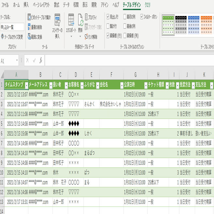This screenshot has width=214, height=214.
Task: Click cell 鈴木 花子 in row 11
Action: tap(60, 182)
